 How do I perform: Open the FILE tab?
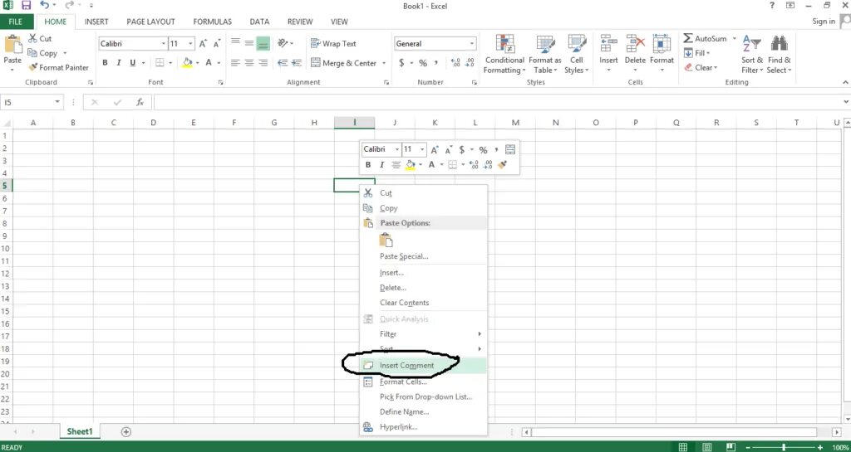click(15, 22)
